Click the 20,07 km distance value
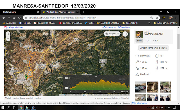 [x=145, y=56]
